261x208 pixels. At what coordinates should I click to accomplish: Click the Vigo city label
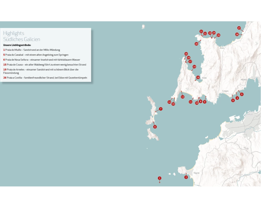[250, 114]
